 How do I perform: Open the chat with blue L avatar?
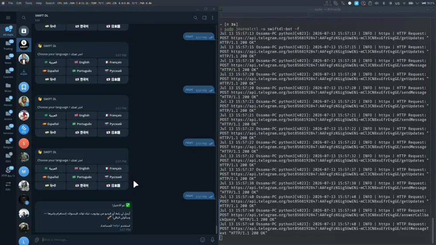pos(24,241)
